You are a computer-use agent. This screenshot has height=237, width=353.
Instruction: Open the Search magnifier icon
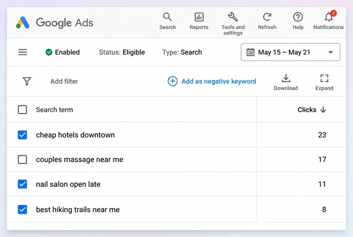click(x=167, y=17)
